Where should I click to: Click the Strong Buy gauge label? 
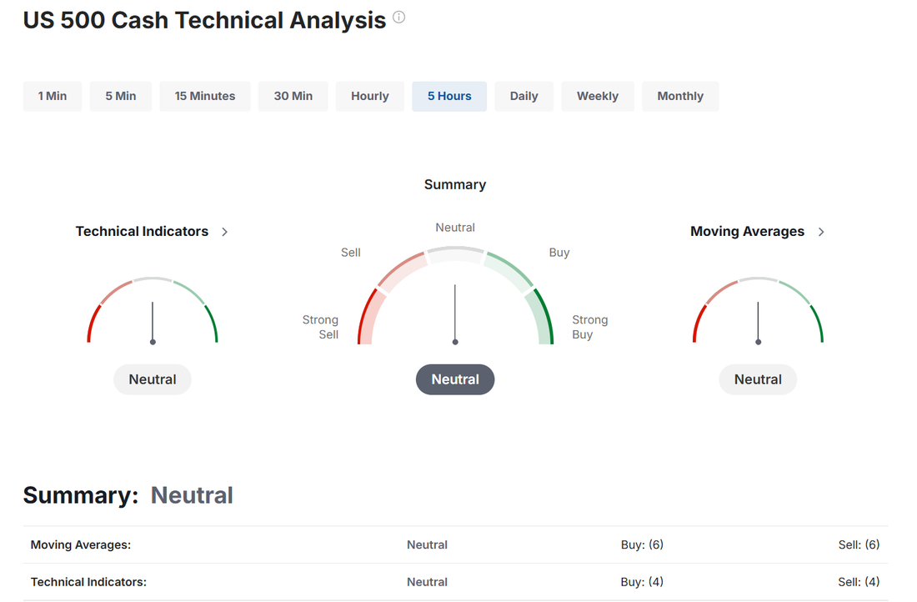[x=590, y=327]
